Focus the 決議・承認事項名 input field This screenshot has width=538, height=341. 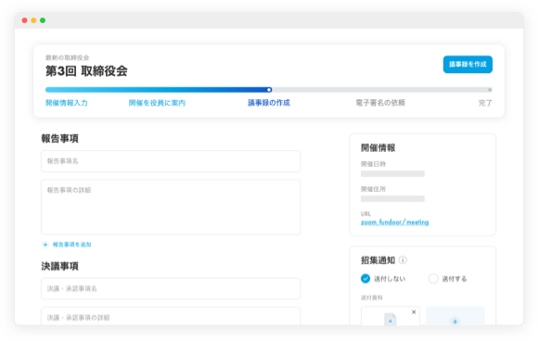[171, 288]
